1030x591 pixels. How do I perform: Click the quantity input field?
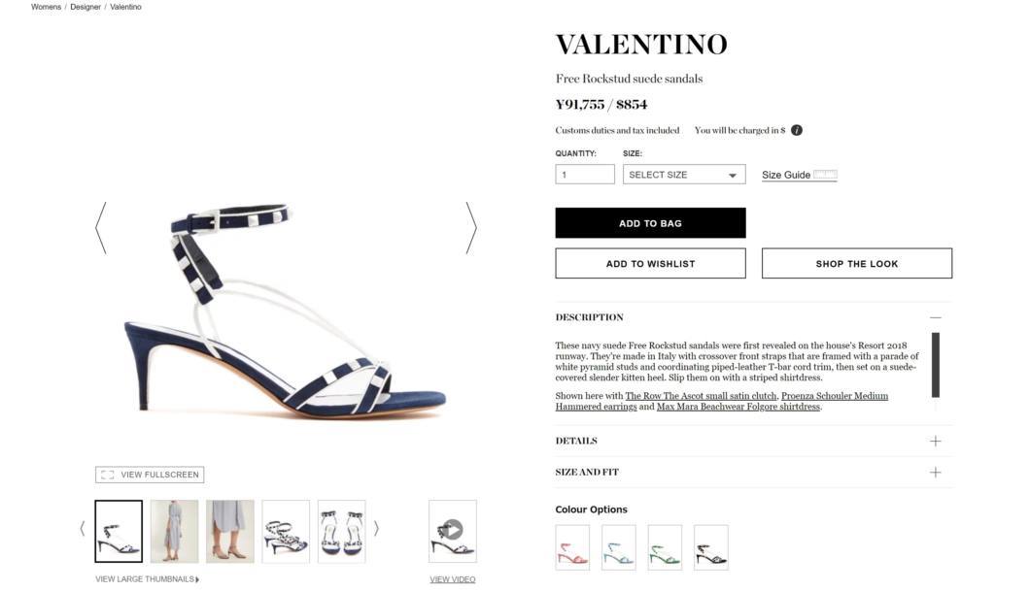click(585, 175)
